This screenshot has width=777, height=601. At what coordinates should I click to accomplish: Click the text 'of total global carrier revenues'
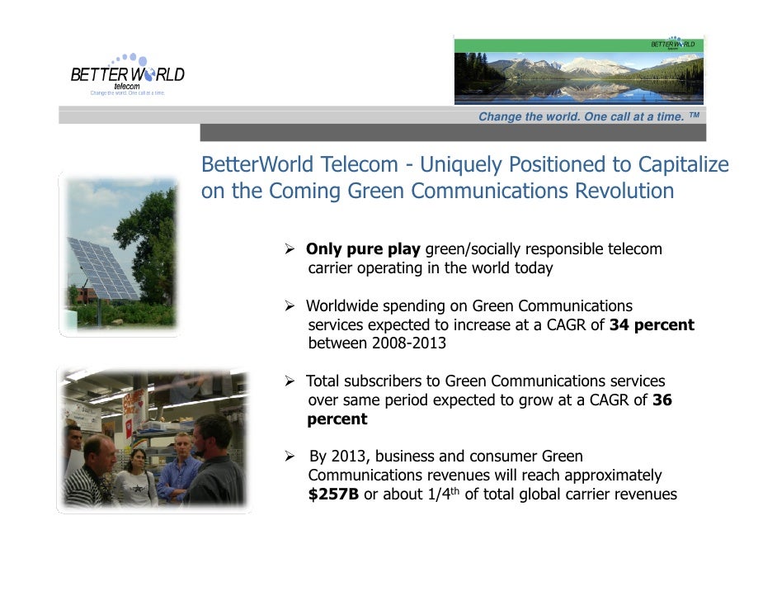(x=571, y=495)
